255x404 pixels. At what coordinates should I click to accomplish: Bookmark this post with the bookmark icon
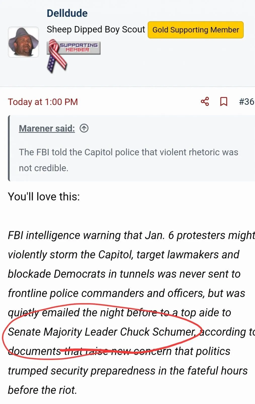pyautogui.click(x=224, y=102)
